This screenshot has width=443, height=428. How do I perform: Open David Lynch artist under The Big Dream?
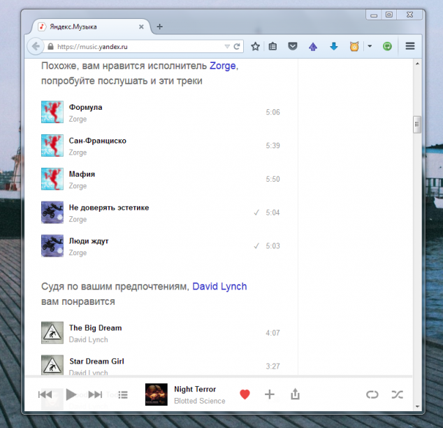(x=89, y=339)
